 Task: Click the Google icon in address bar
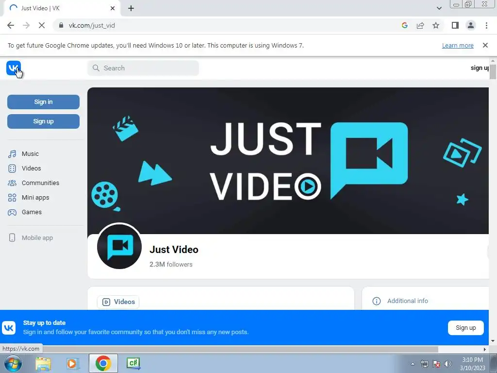point(404,25)
